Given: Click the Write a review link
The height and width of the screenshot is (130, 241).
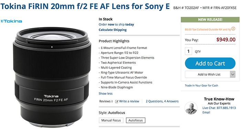Looking at the screenshot, I should click(x=129, y=101).
